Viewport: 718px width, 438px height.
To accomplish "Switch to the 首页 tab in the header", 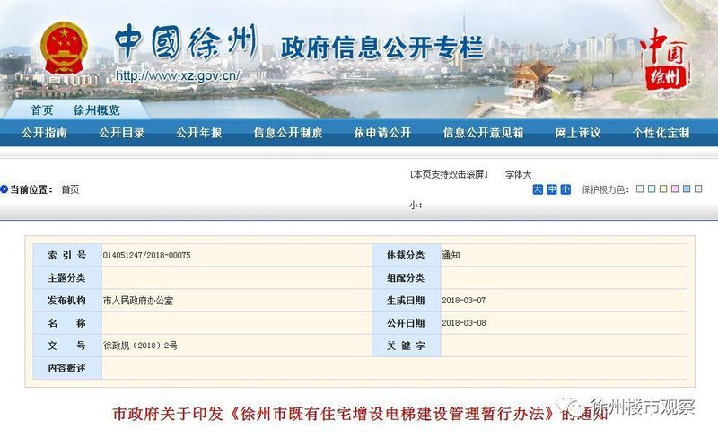I will coord(41,110).
